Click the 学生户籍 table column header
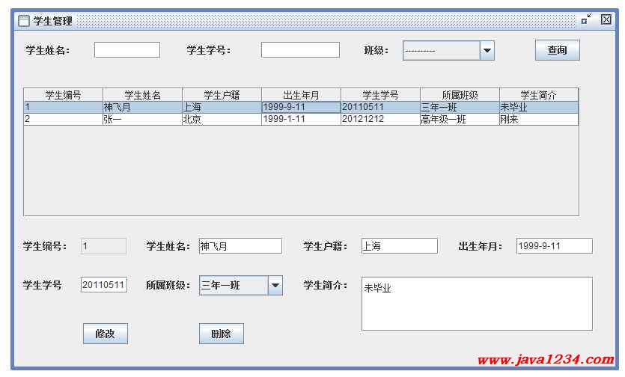Screen dimensions: 625x377 click(222, 95)
